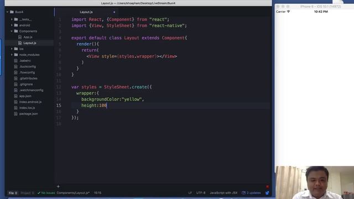Click the import React code line

point(121,19)
